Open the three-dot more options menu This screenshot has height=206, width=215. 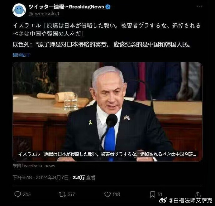click(x=199, y=7)
